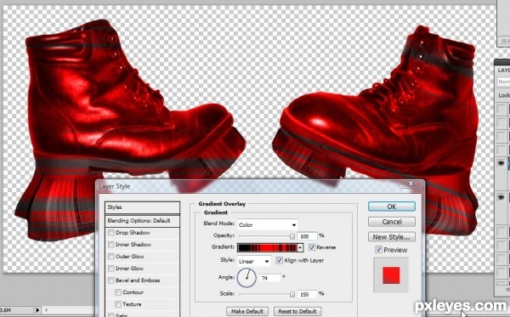Image resolution: width=510 pixels, height=317 pixels.
Task: Select the Inner Glow label in list
Action: coord(129,269)
